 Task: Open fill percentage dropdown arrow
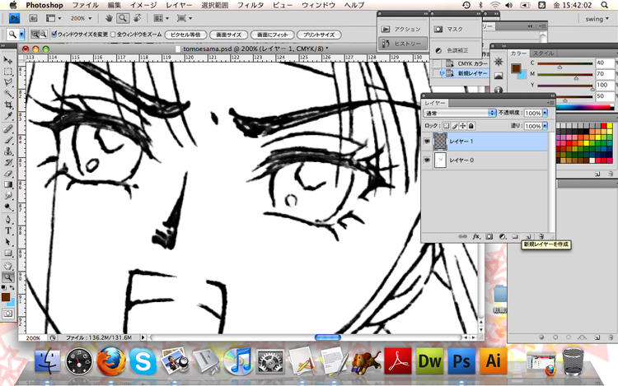click(545, 126)
